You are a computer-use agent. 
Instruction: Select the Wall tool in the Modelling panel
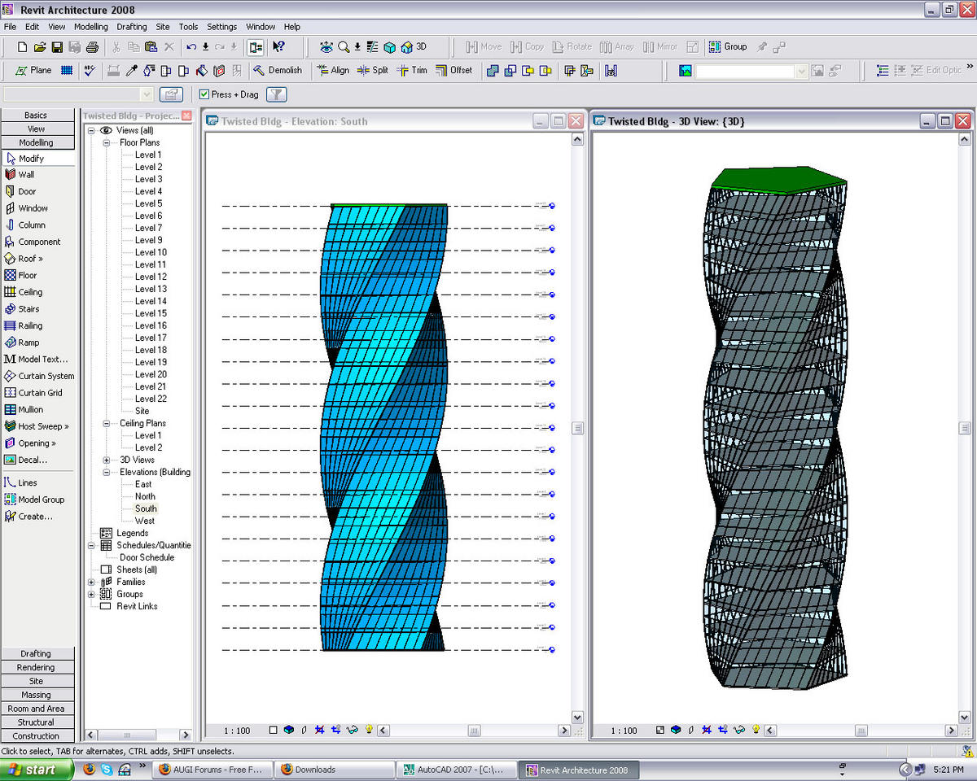(26, 174)
